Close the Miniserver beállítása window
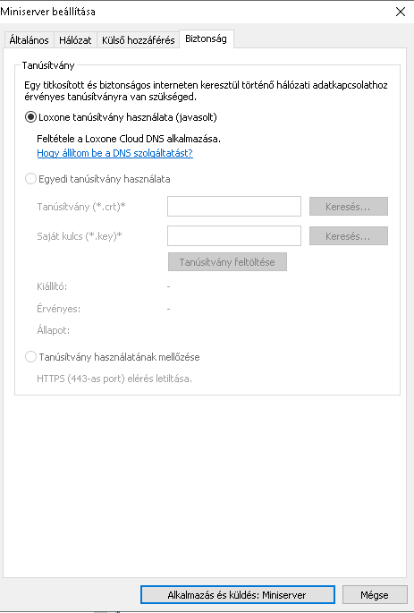The image size is (414, 613). 401,12
